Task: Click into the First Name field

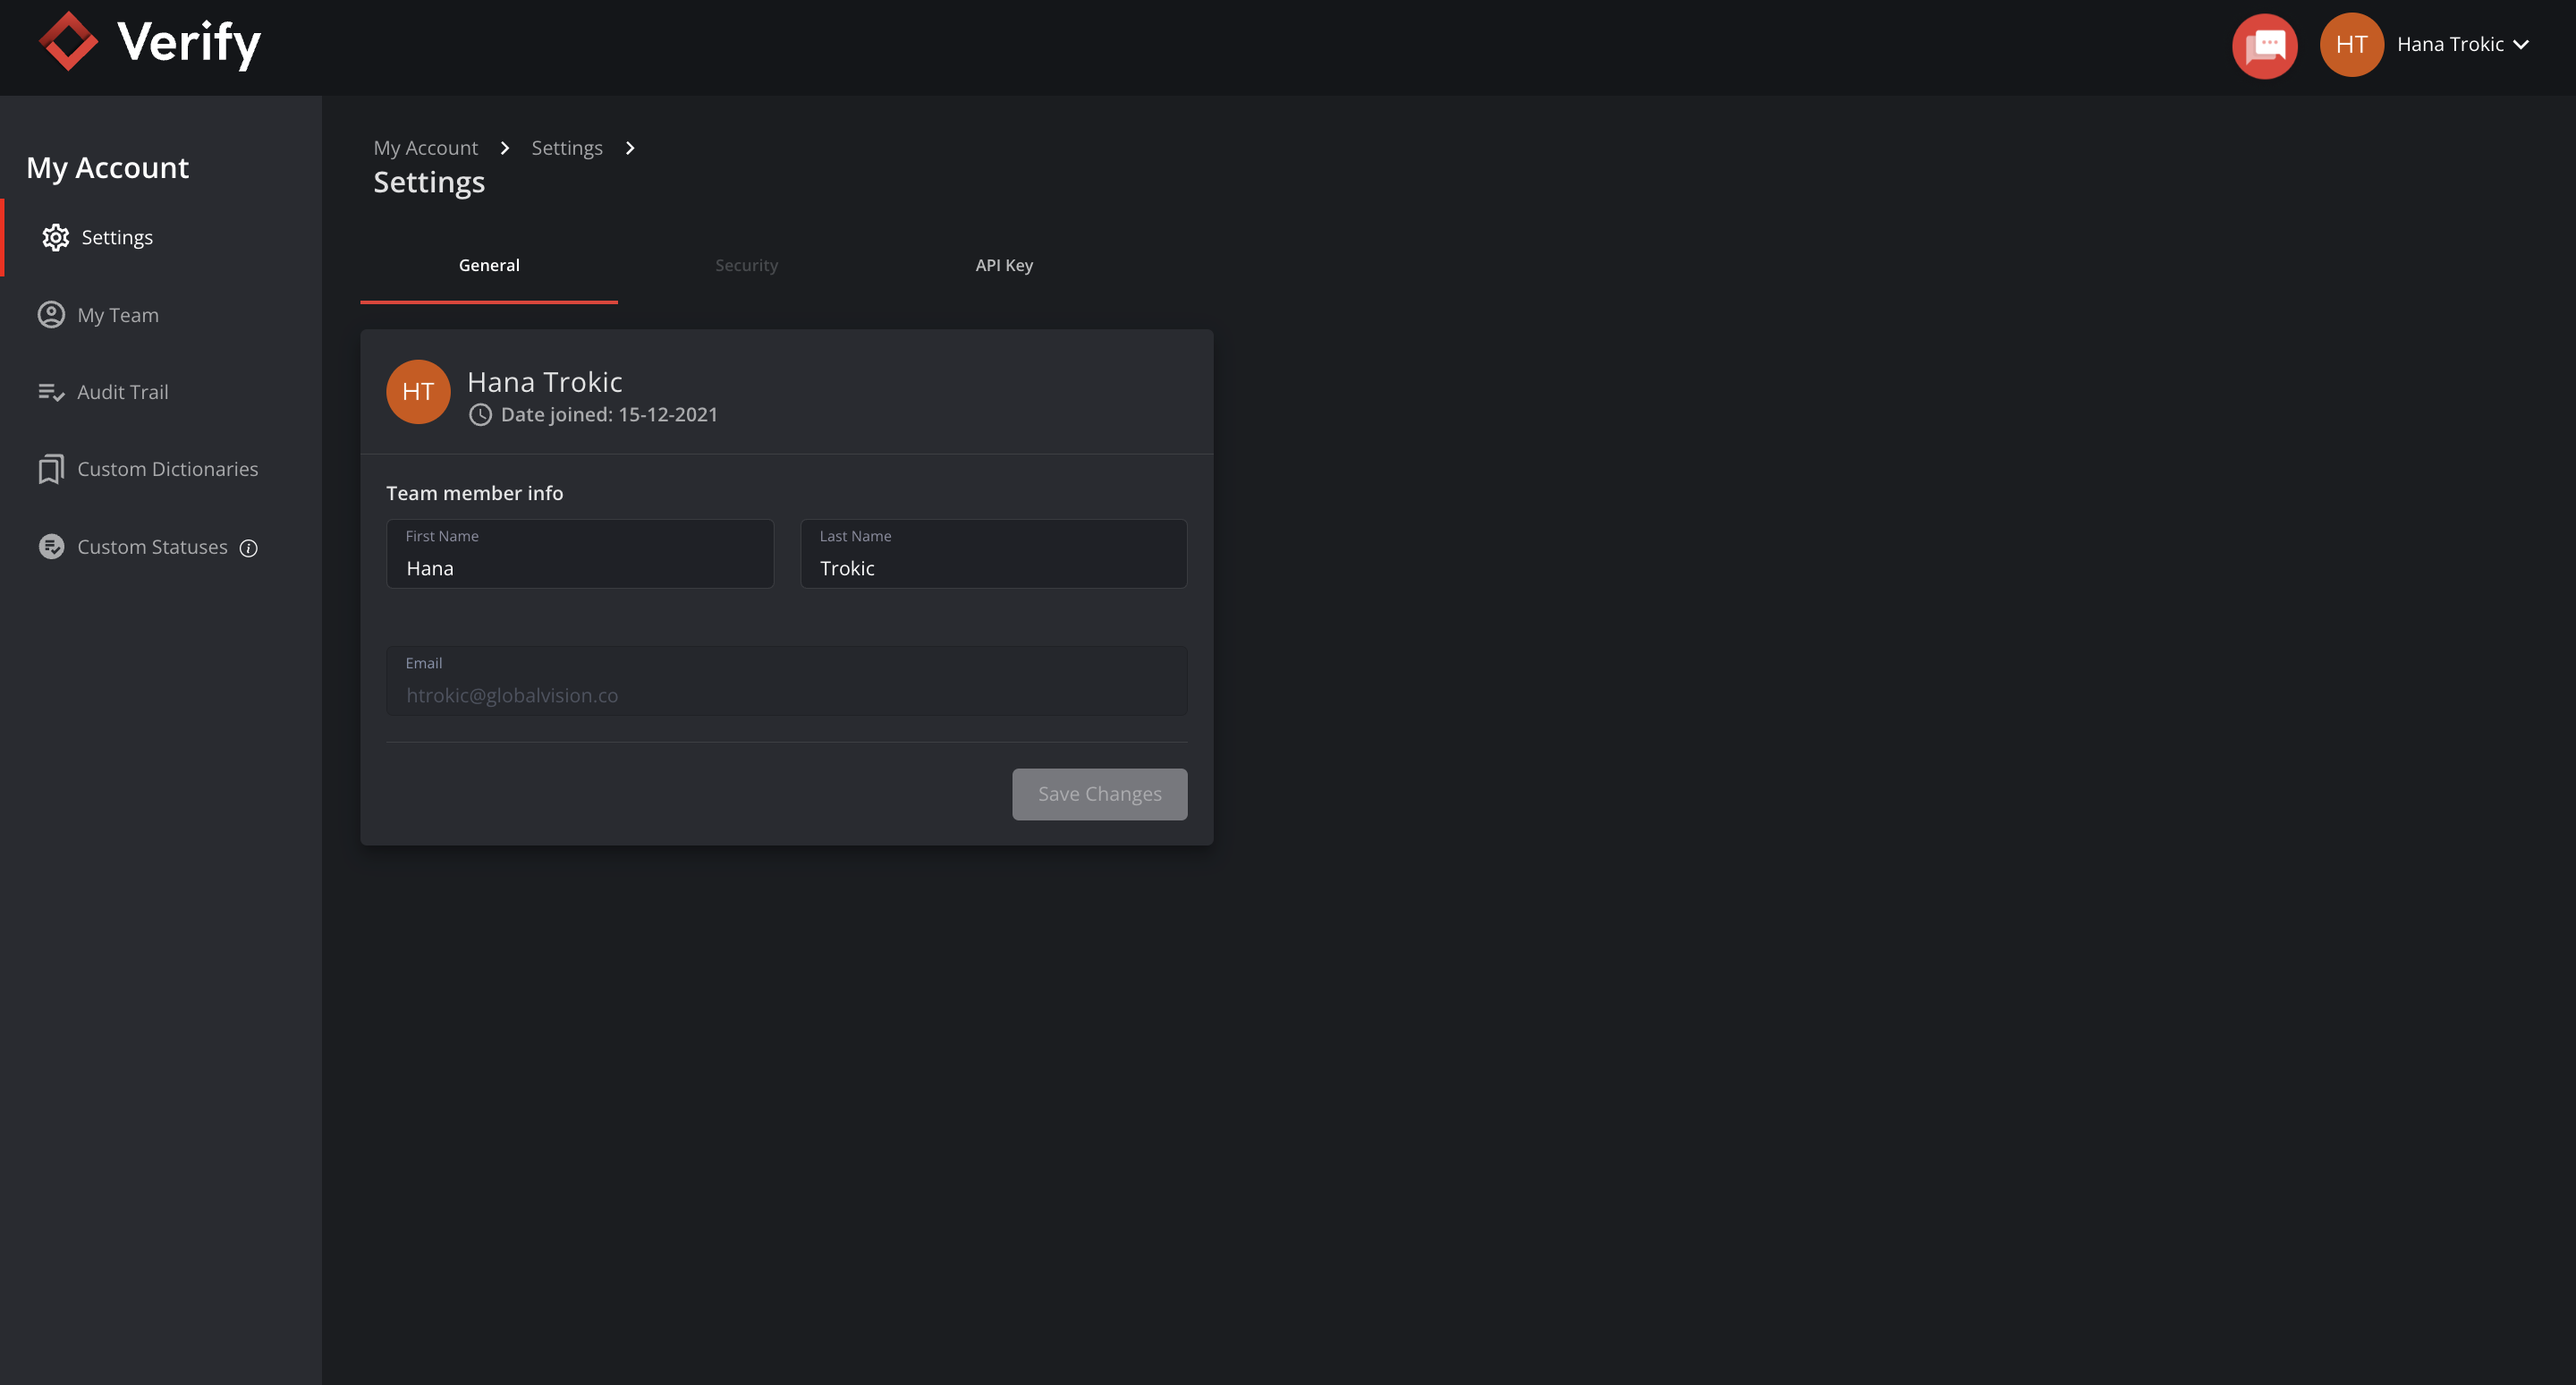Action: pyautogui.click(x=580, y=567)
